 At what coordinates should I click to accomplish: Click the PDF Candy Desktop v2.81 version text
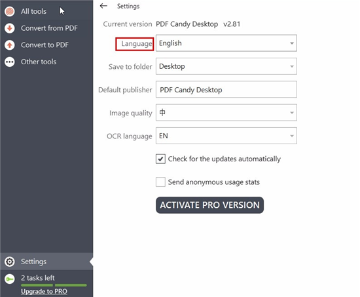198,24
